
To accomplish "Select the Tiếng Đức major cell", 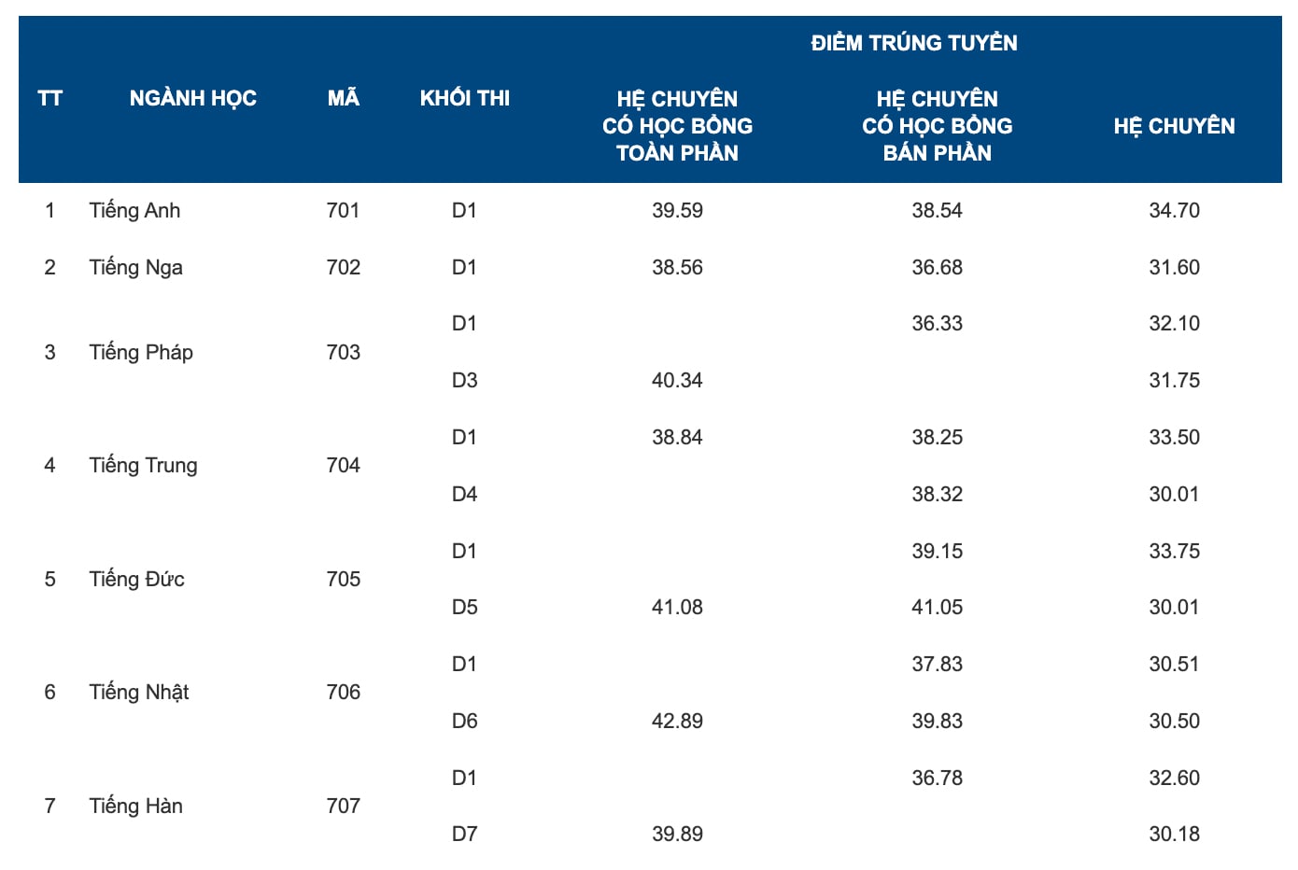I will click(136, 580).
